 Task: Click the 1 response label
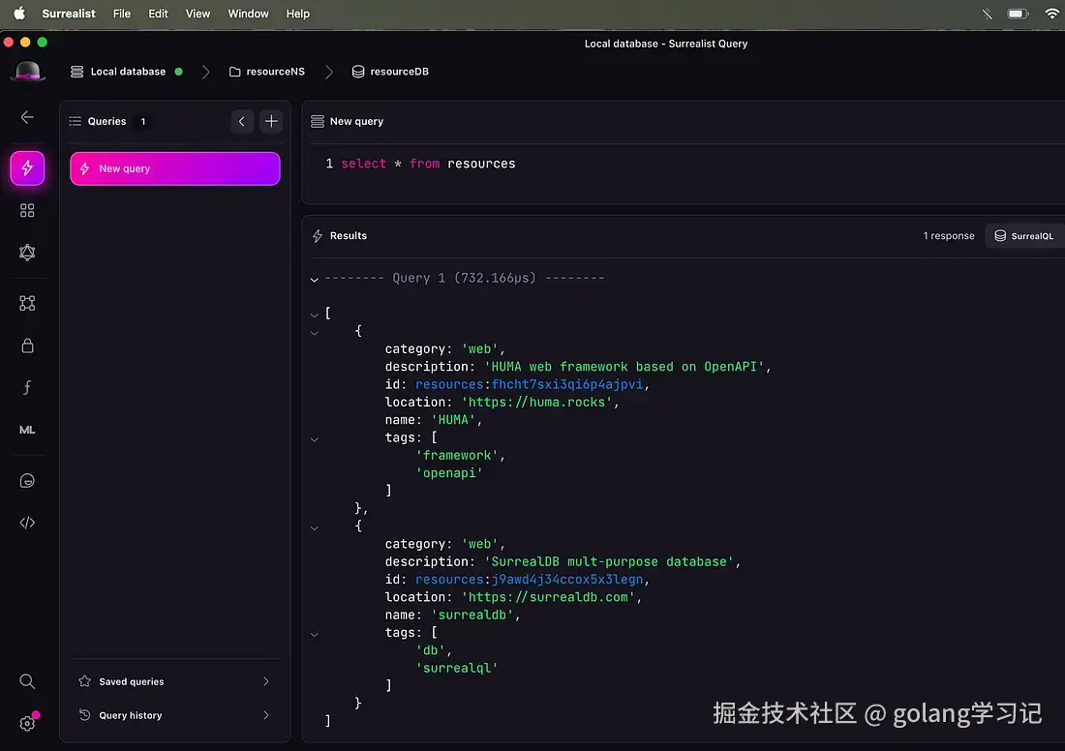(x=949, y=235)
